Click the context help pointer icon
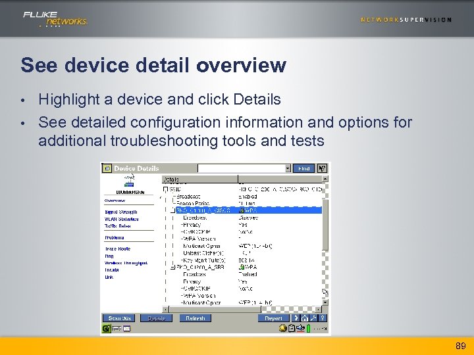474x355 pixels. (x=322, y=168)
